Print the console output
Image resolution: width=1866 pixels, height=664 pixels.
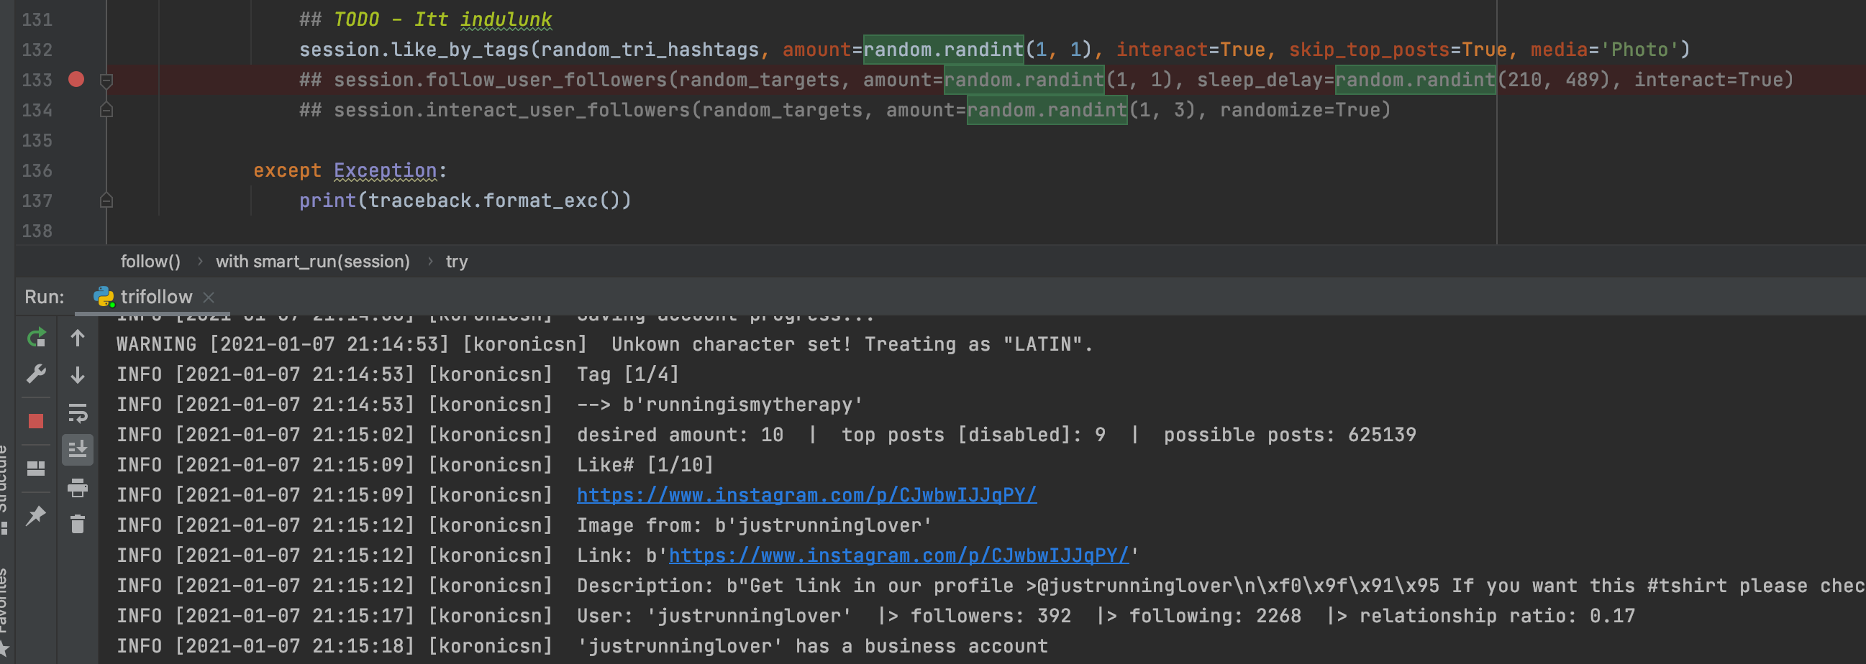coord(78,489)
